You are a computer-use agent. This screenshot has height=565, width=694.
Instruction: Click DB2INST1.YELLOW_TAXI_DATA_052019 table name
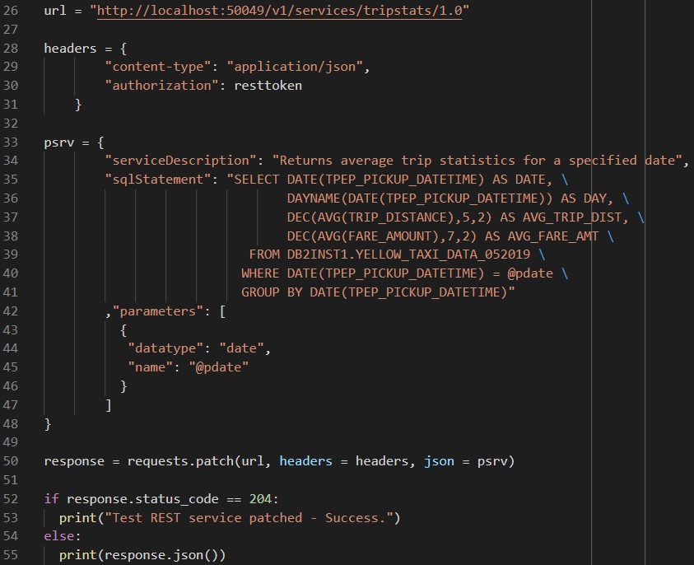[x=408, y=254]
